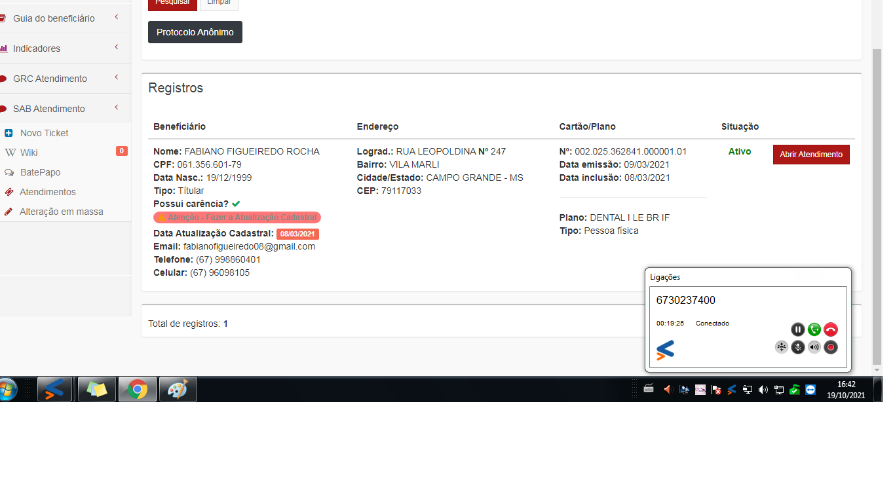Pause the active call

pyautogui.click(x=797, y=329)
